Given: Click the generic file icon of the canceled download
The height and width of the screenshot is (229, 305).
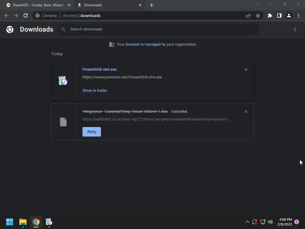Looking at the screenshot, I should (63, 122).
